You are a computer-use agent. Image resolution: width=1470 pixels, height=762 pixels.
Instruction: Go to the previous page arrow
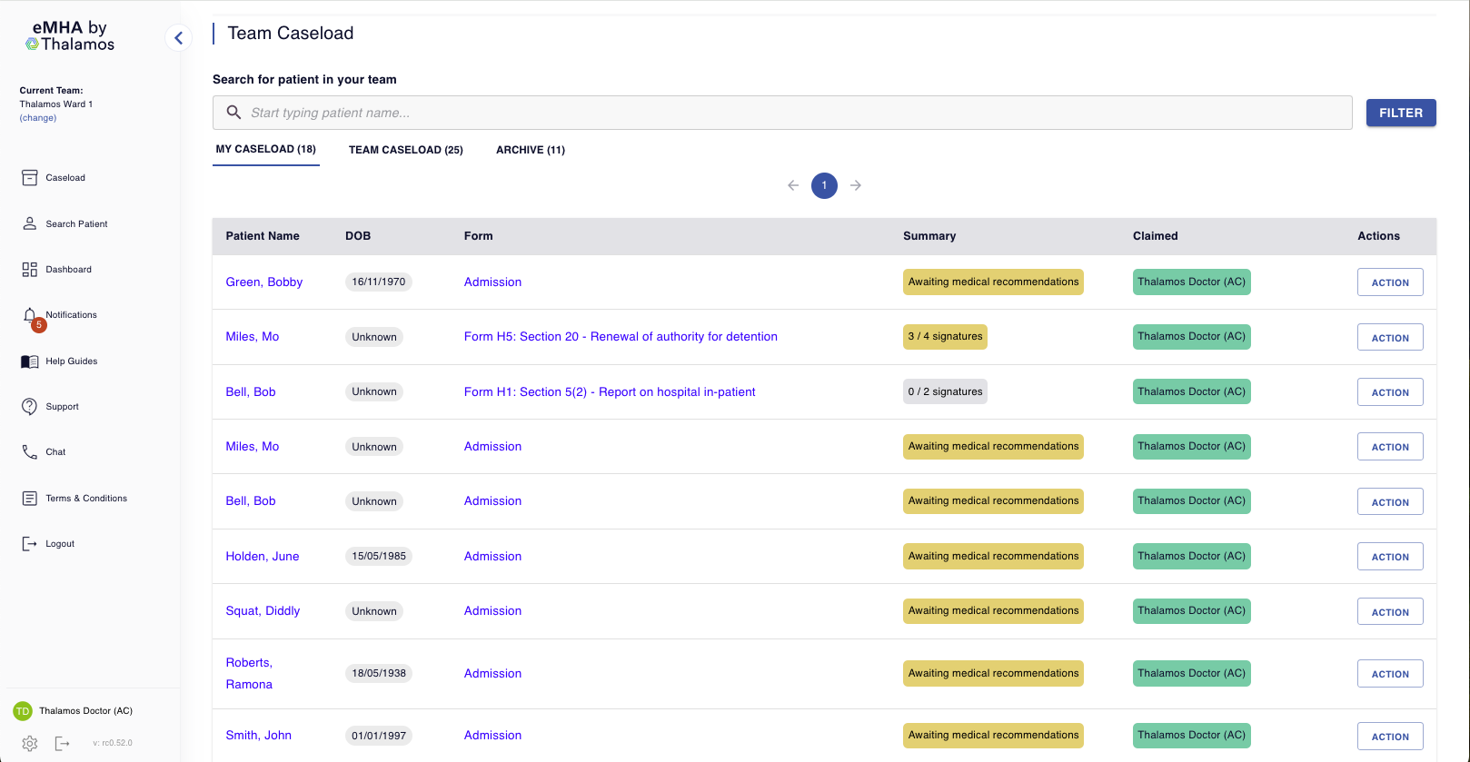point(793,185)
